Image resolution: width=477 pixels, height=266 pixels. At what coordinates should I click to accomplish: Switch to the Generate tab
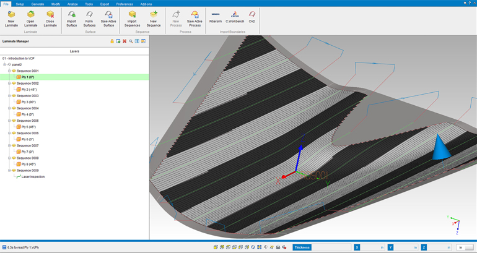point(38,4)
